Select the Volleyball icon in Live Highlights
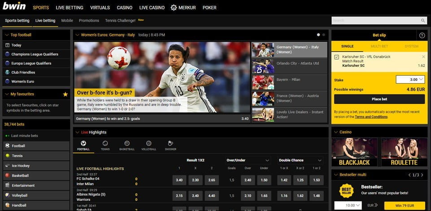This screenshot has width=431, height=211. pyautogui.click(x=149, y=143)
